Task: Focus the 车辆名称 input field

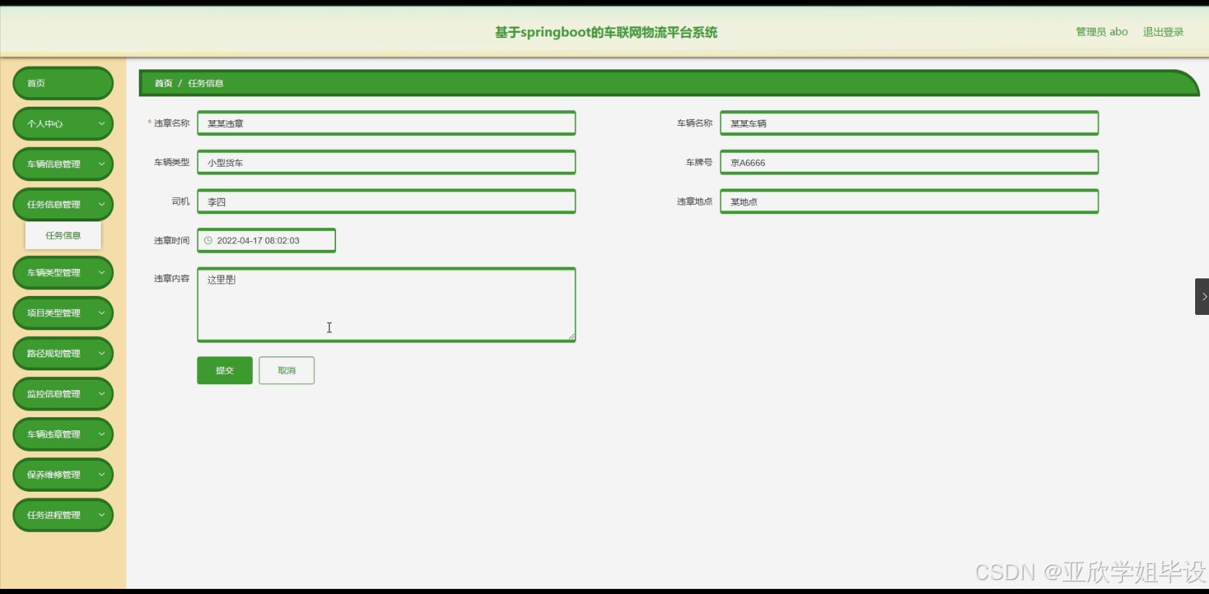Action: point(909,123)
